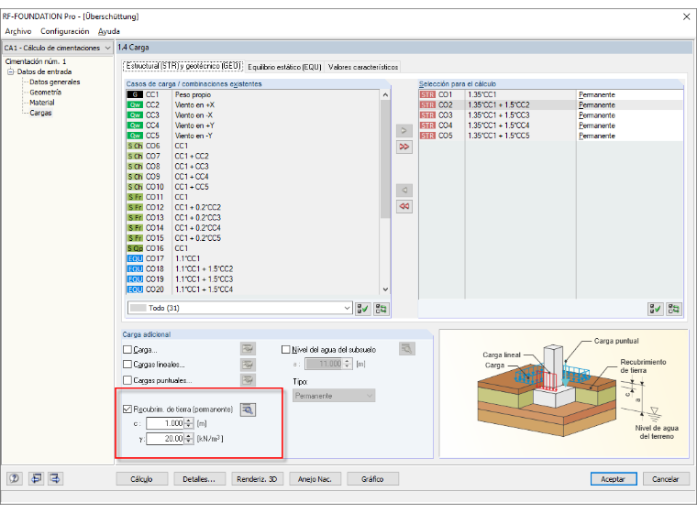Click the EQU tag of CO17
Image resolution: width=697 pixels, height=513 pixels.
click(135, 258)
